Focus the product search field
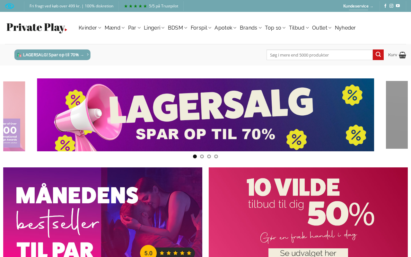This screenshot has width=411, height=257. 319,55
